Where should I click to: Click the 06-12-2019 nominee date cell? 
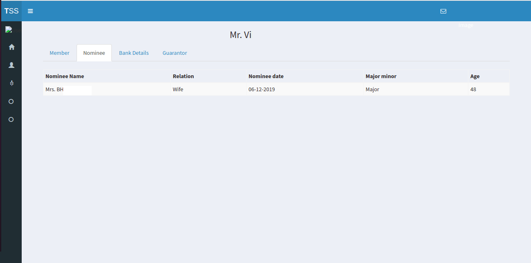pos(262,89)
